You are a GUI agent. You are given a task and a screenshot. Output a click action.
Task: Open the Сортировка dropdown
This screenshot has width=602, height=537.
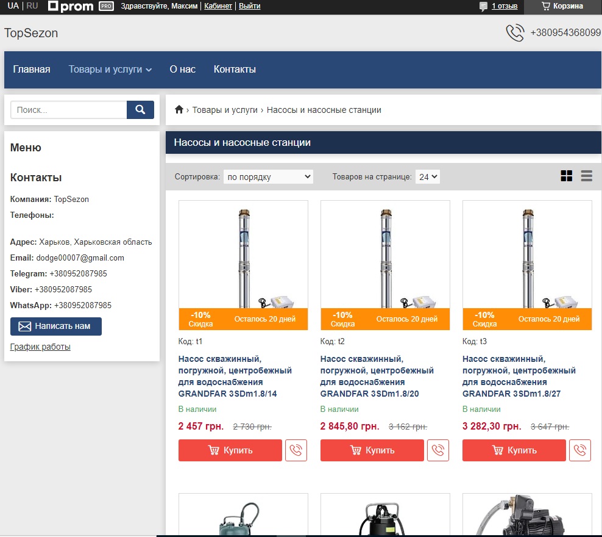pos(268,177)
